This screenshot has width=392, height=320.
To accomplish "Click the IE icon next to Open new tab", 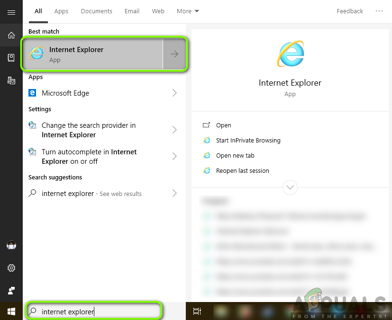I will (207, 156).
